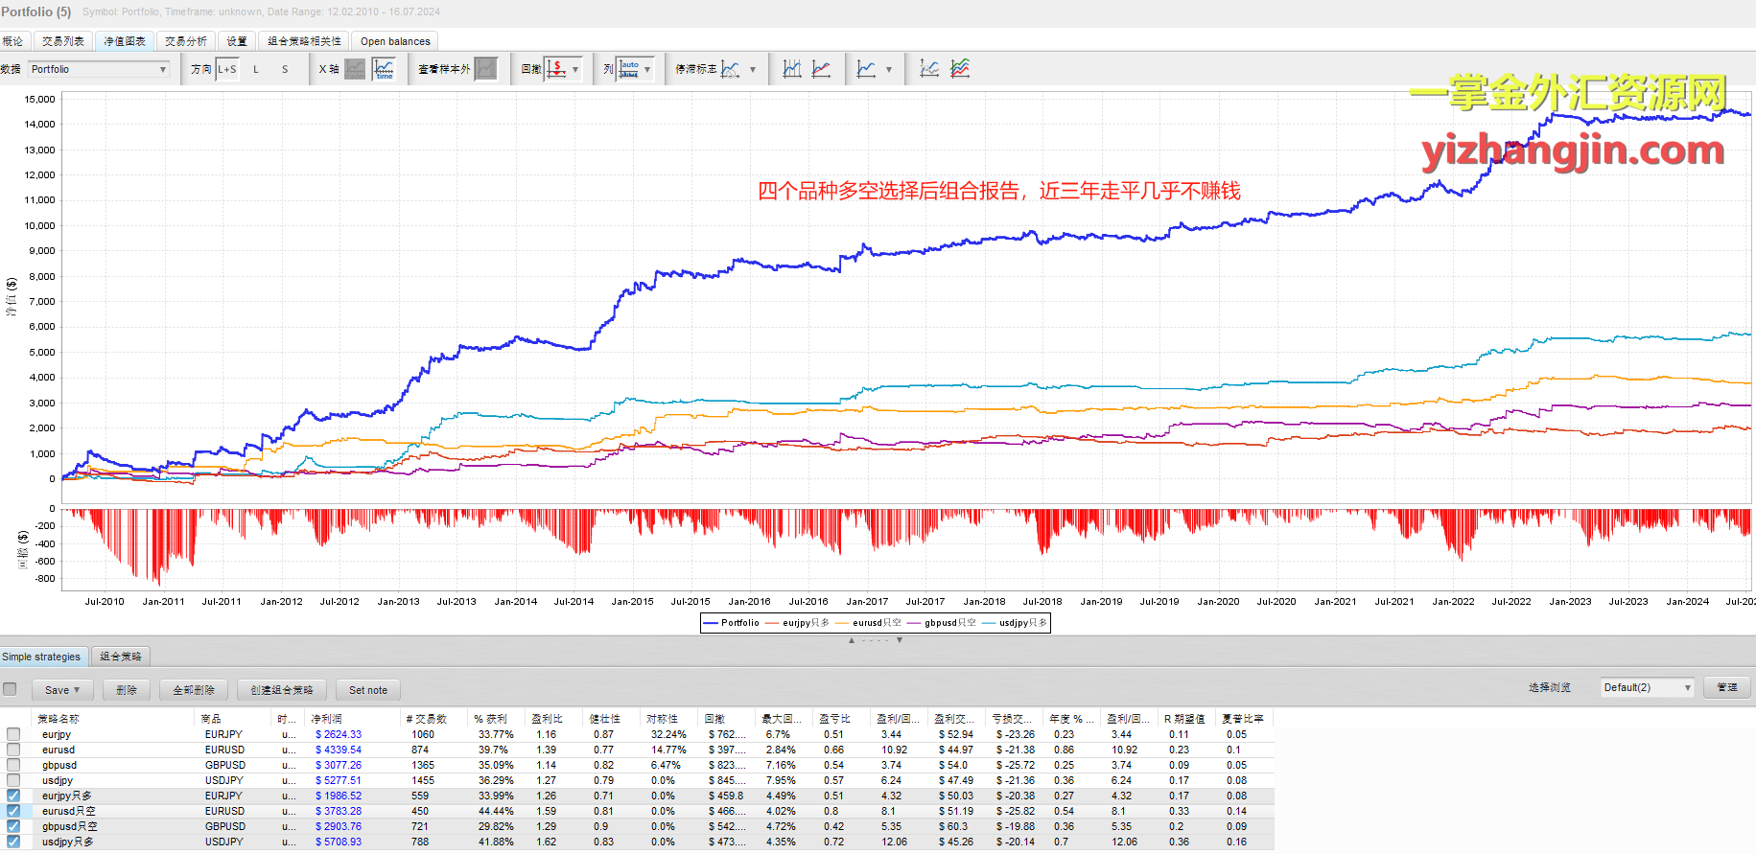Toggle the usdjpy strategy checkbox
Screen dimensions: 1756x854
click(x=13, y=780)
